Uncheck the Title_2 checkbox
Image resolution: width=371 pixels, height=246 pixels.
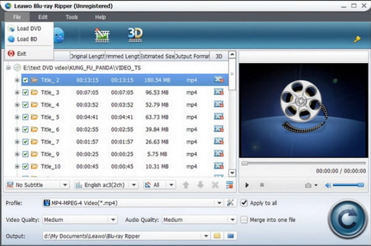(25, 80)
